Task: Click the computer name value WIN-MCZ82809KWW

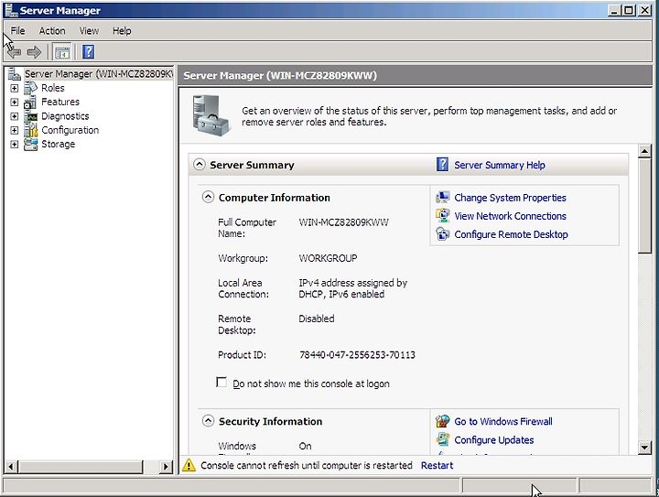Action: (x=343, y=222)
